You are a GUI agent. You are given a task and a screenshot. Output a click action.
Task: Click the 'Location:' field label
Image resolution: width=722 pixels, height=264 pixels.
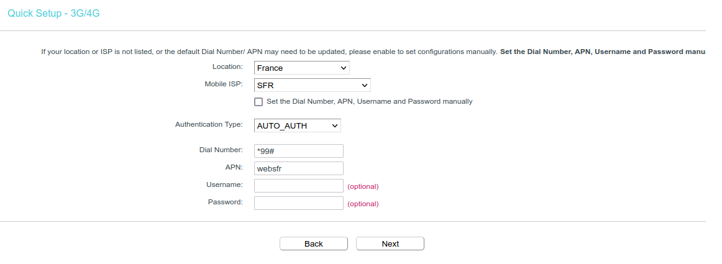pos(227,66)
